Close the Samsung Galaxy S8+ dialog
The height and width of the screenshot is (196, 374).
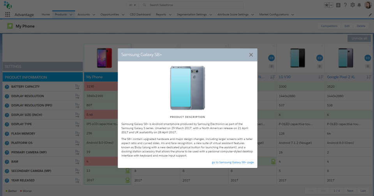251,55
